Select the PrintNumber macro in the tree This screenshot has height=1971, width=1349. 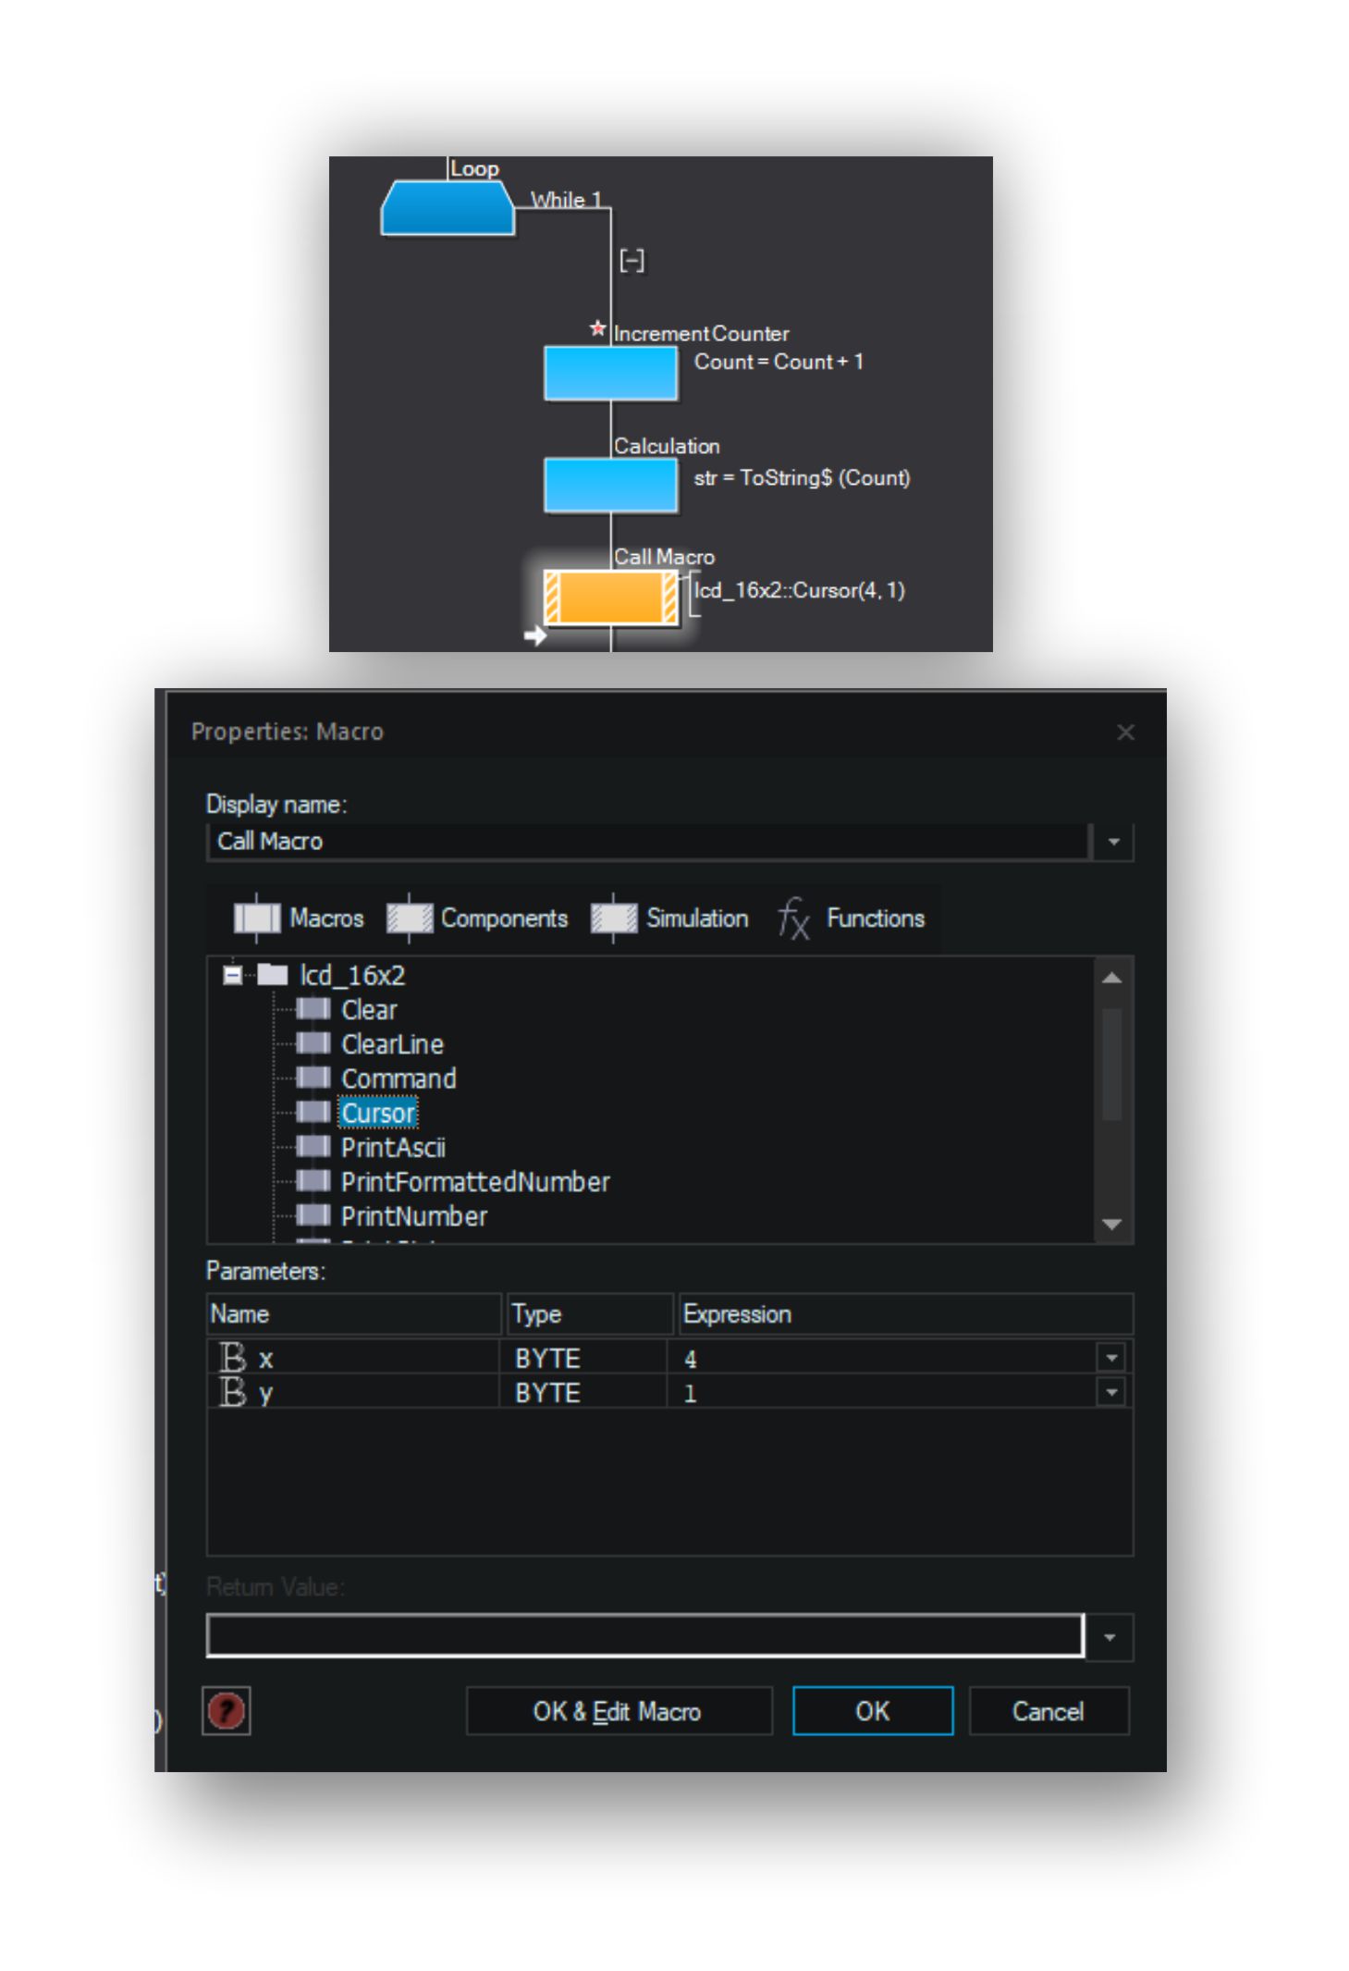[413, 1215]
